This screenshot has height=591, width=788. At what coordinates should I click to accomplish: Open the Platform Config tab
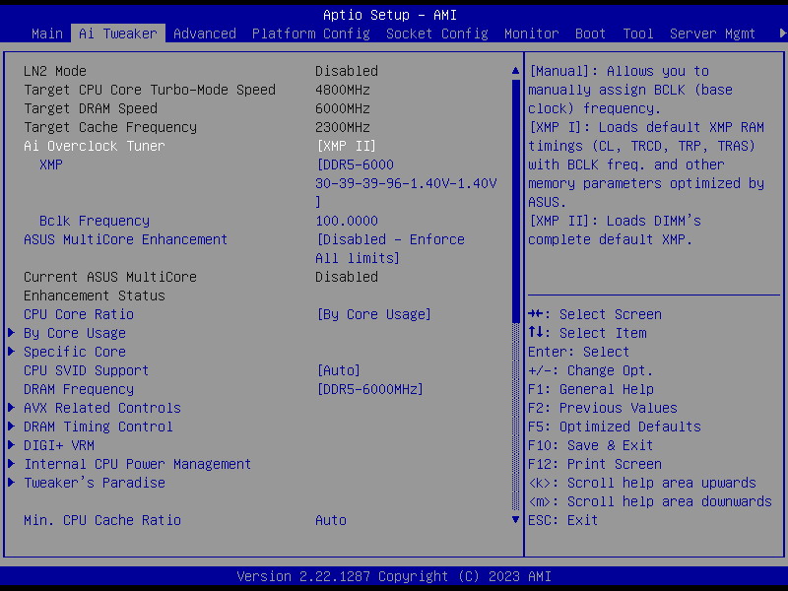coord(311,33)
